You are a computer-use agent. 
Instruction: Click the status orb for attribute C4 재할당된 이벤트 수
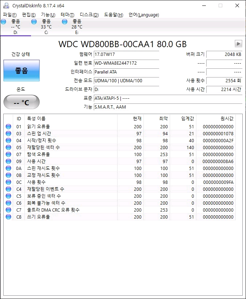click(x=8, y=189)
